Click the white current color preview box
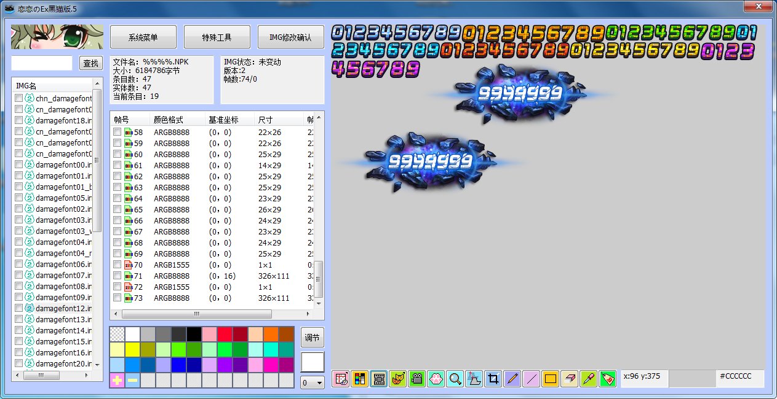 tap(313, 362)
